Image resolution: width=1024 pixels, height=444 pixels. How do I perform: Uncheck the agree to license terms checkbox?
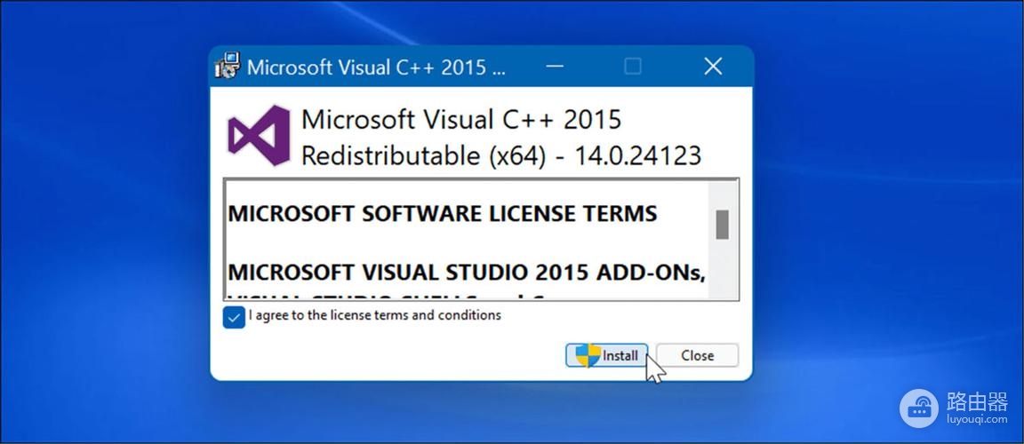(234, 317)
